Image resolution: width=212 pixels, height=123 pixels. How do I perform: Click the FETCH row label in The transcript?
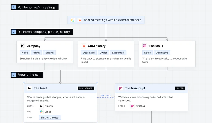point(122,106)
